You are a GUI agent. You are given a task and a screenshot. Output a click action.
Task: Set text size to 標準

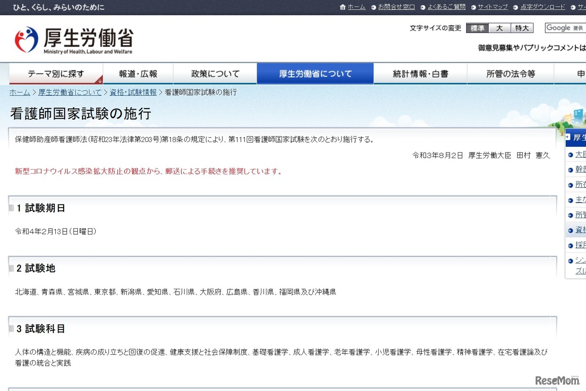477,28
